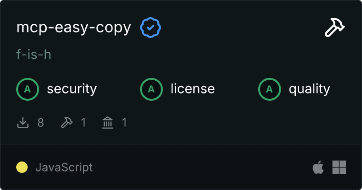This screenshot has width=362, height=190.
Task: Click the tools count number beside hammer
Action: pyautogui.click(x=83, y=123)
